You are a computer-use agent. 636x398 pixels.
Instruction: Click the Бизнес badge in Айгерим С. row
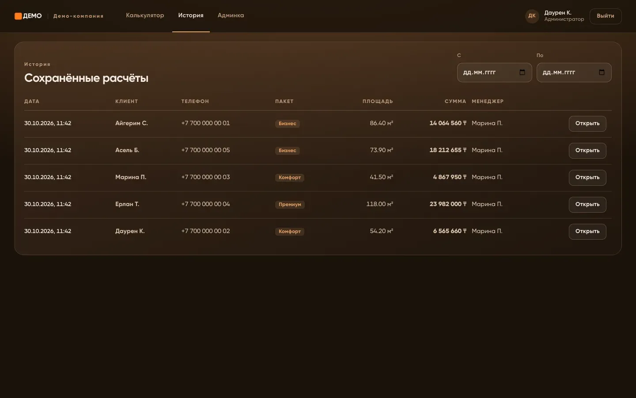coord(288,124)
